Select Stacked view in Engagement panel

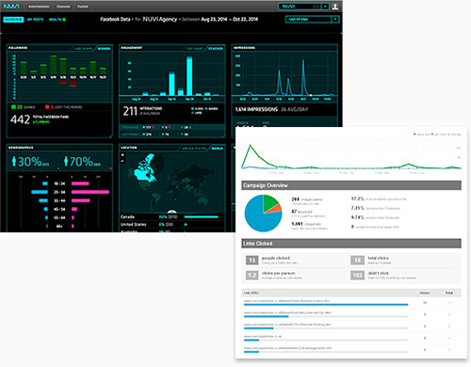(216, 48)
